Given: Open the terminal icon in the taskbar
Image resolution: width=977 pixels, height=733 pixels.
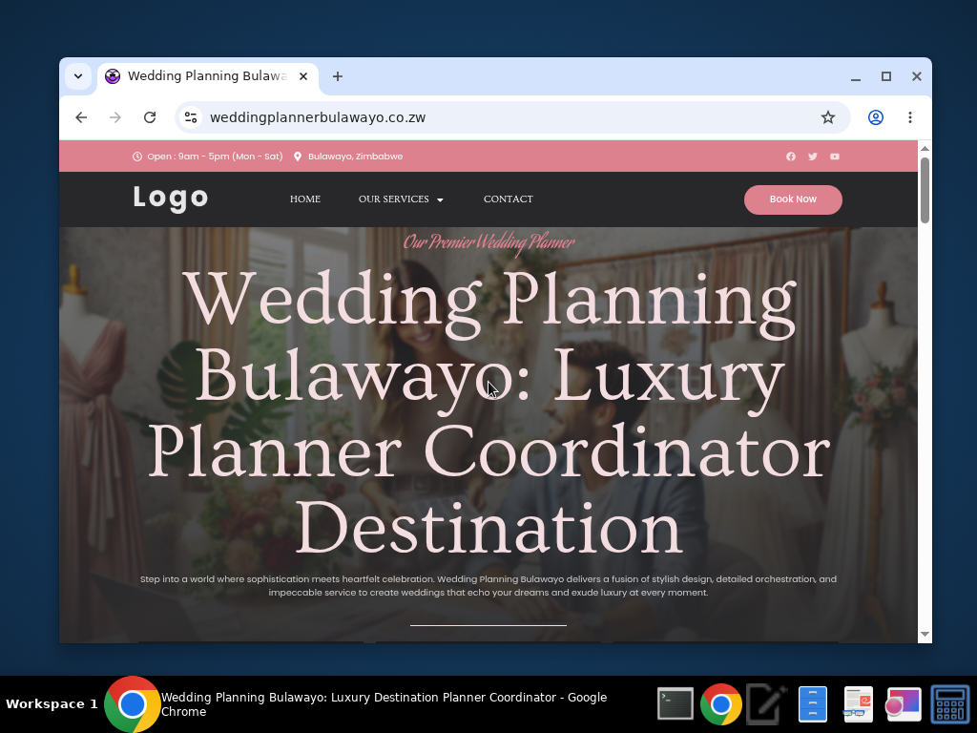Looking at the screenshot, I should tap(676, 704).
